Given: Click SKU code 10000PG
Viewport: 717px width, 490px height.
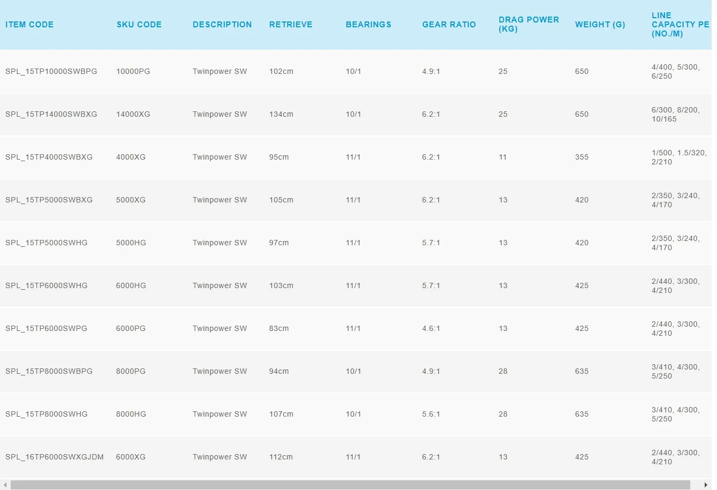Looking at the screenshot, I should [133, 71].
